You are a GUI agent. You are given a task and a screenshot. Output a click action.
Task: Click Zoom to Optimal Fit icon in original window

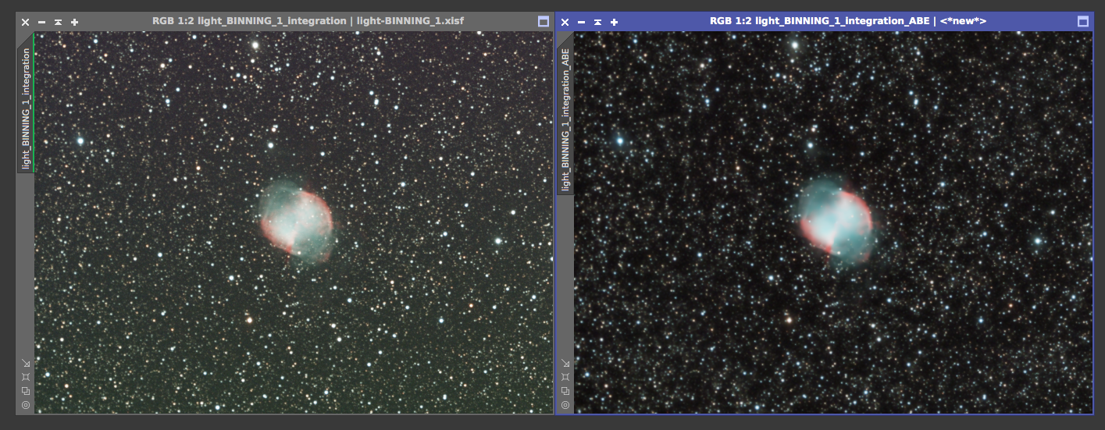click(26, 377)
